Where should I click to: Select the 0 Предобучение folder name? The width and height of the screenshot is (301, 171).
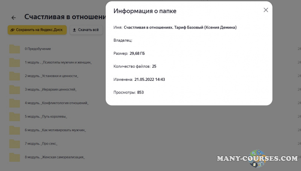[x=38, y=49]
